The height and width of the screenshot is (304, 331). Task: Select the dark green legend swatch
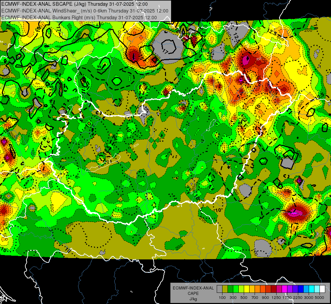(x=230, y=289)
